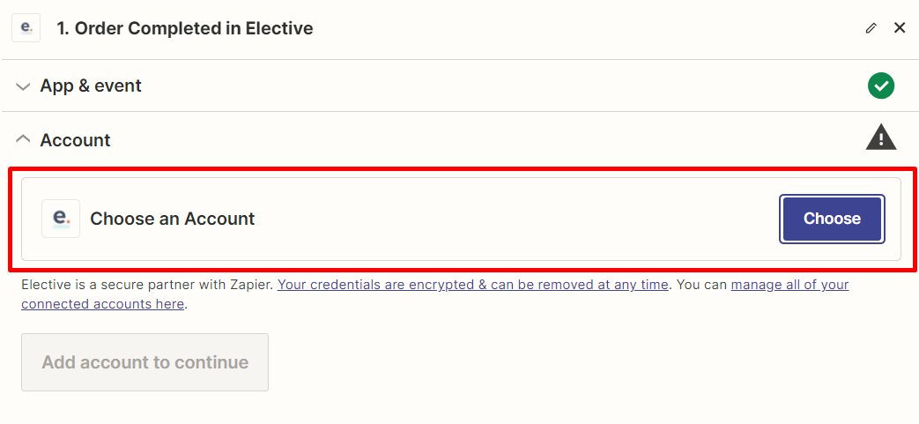Click Elective icon next to Choose an Account
919x424 pixels.
point(61,219)
